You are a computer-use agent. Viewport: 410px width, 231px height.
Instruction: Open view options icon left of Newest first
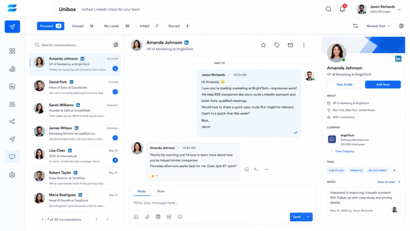click(356, 26)
